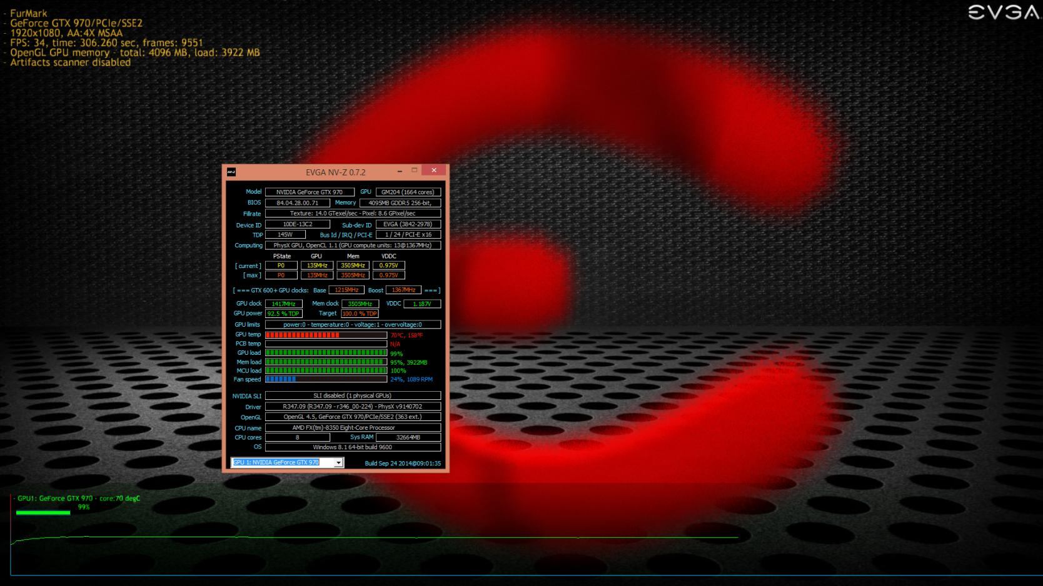
Task: Click the Fillrate Texture/Pixel value field
Action: (x=353, y=214)
